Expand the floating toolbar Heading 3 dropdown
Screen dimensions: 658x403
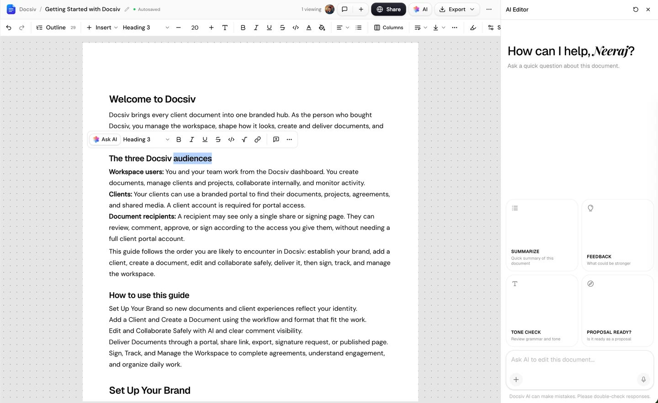tap(146, 139)
